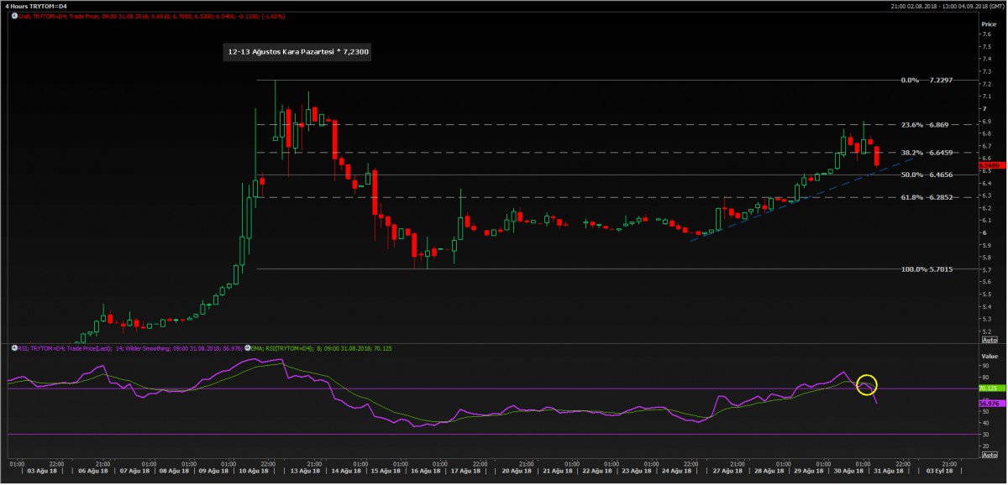Viewport: 1008px width, 485px height.
Task: Select the Fibonacci label "50.0% 6.4656"
Action: pos(927,175)
